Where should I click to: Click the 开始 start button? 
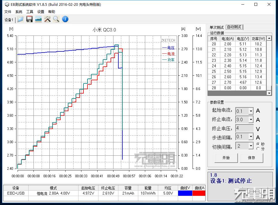click(226, 158)
